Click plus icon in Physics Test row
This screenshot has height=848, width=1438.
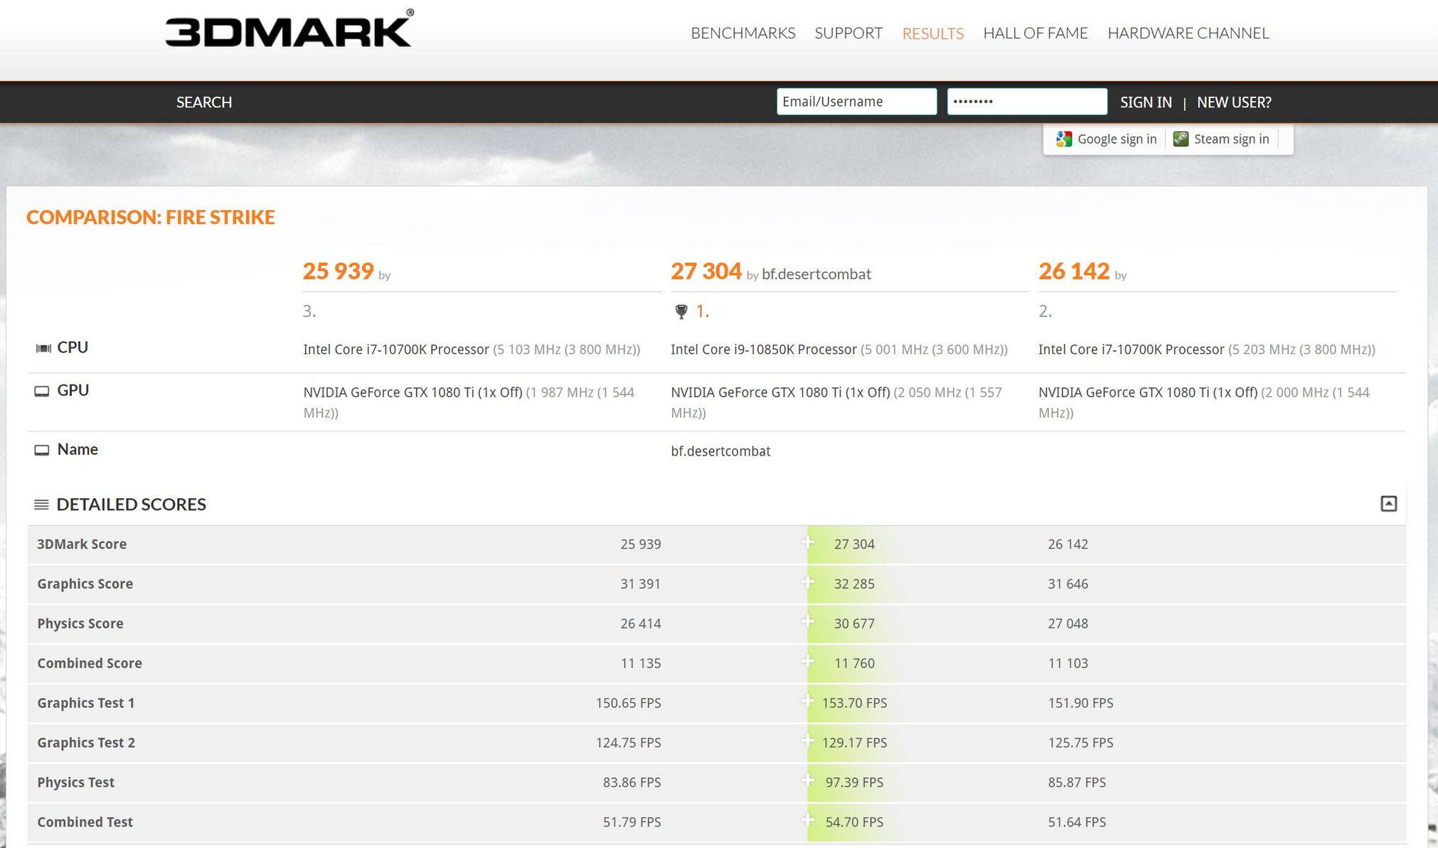807,781
